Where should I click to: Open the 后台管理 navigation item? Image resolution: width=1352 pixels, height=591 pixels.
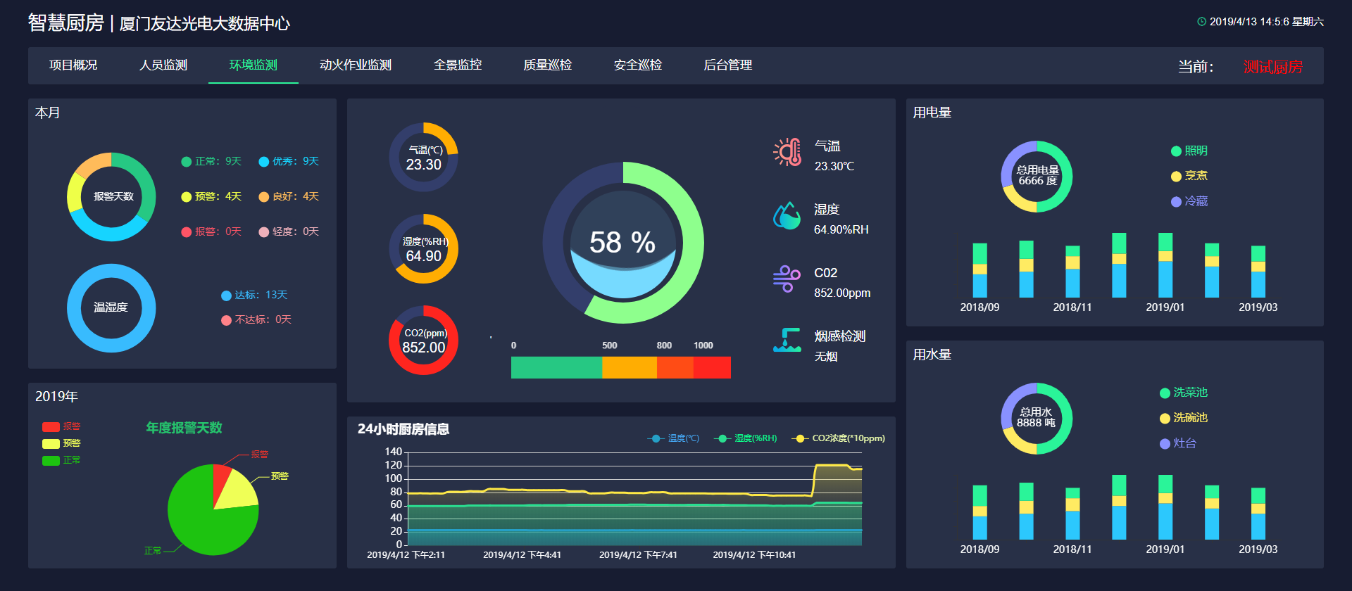[x=728, y=65]
